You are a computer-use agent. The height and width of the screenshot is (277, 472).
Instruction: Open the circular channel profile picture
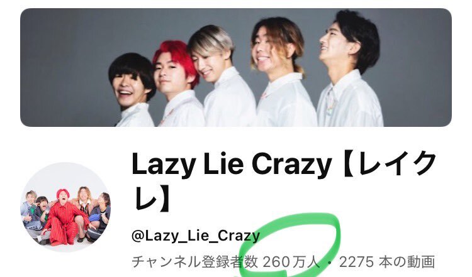click(65, 207)
